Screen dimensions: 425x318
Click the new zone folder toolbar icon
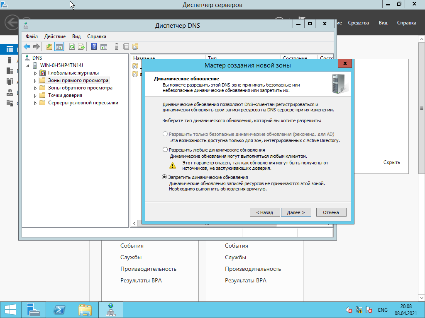[135, 47]
